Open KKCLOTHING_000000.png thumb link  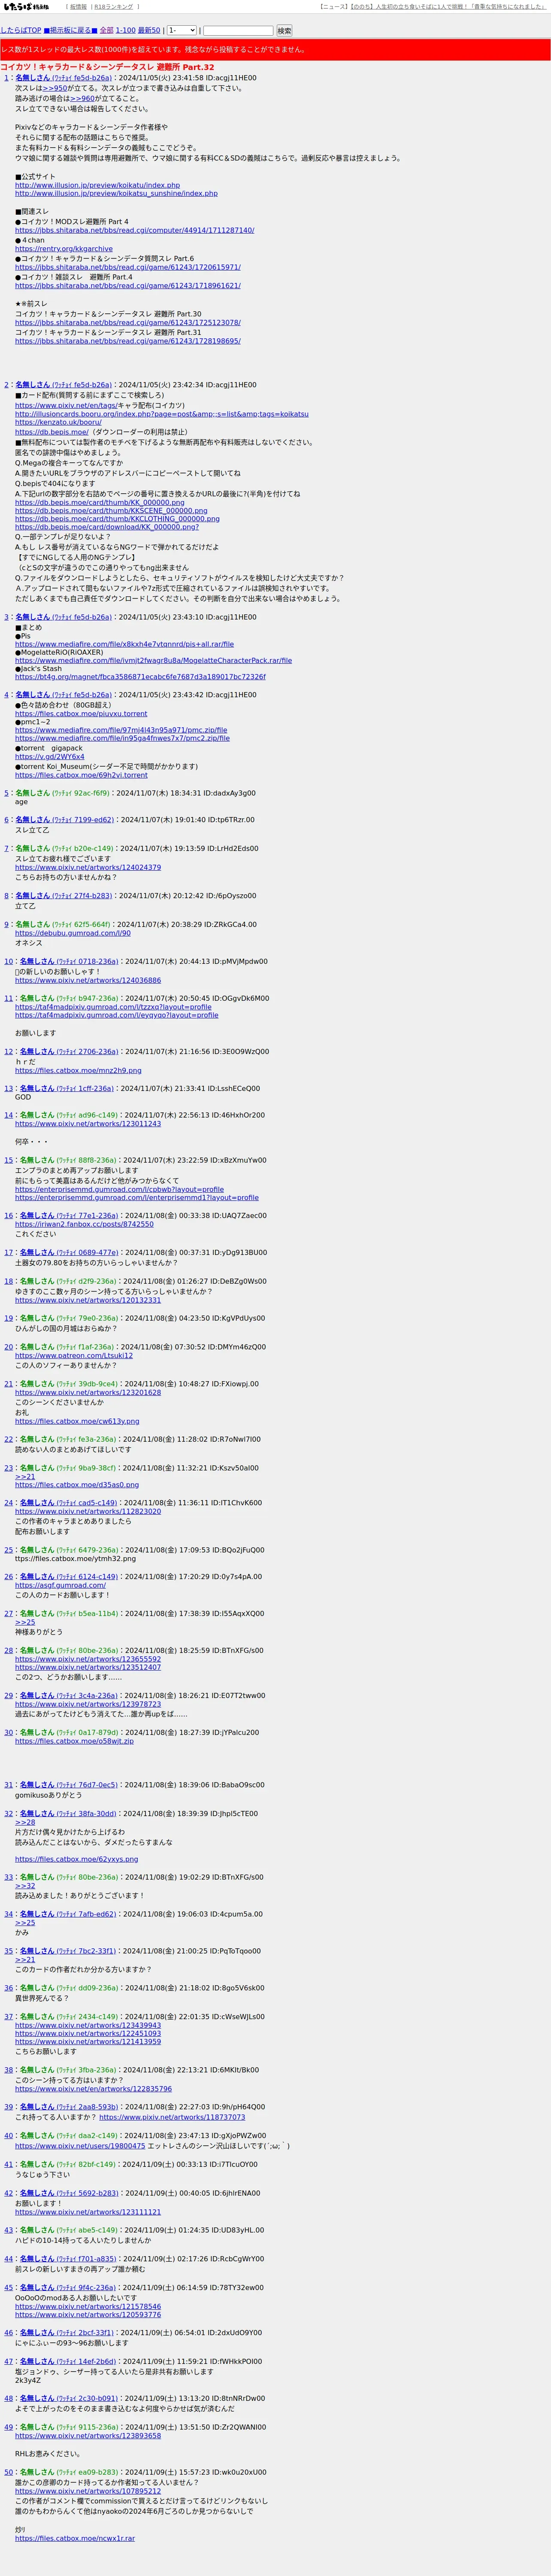(117, 519)
